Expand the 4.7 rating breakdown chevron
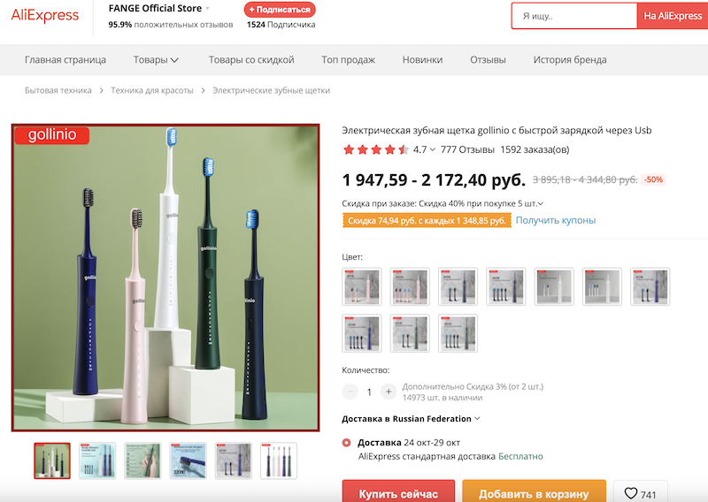The height and width of the screenshot is (502, 708). tap(433, 149)
